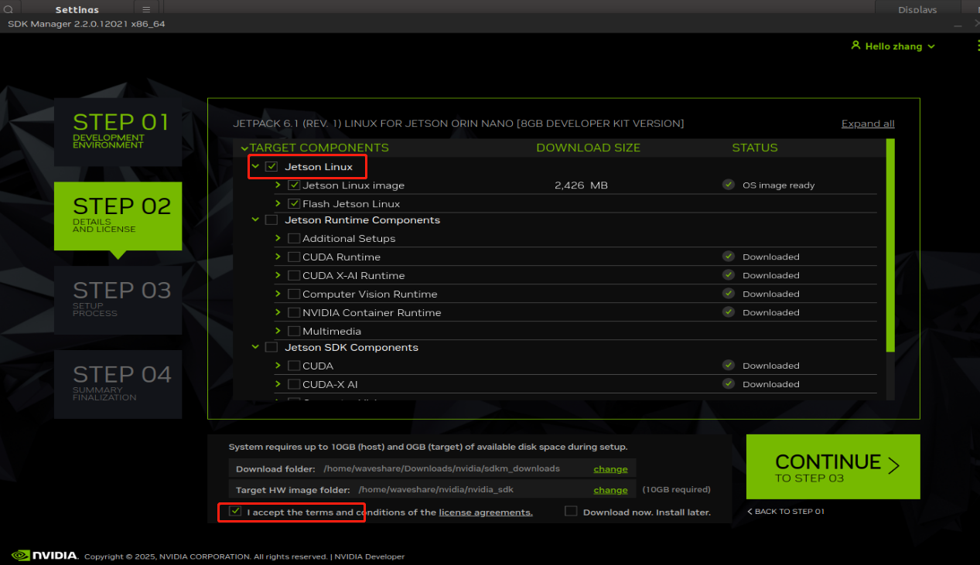This screenshot has width=980, height=565.
Task: Click the status check icon for CUDA X-AI Runtime
Action: point(729,275)
